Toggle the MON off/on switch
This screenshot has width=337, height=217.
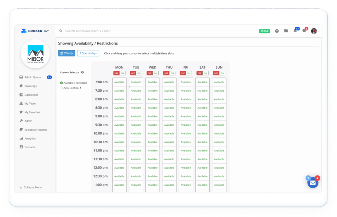[x=119, y=73]
